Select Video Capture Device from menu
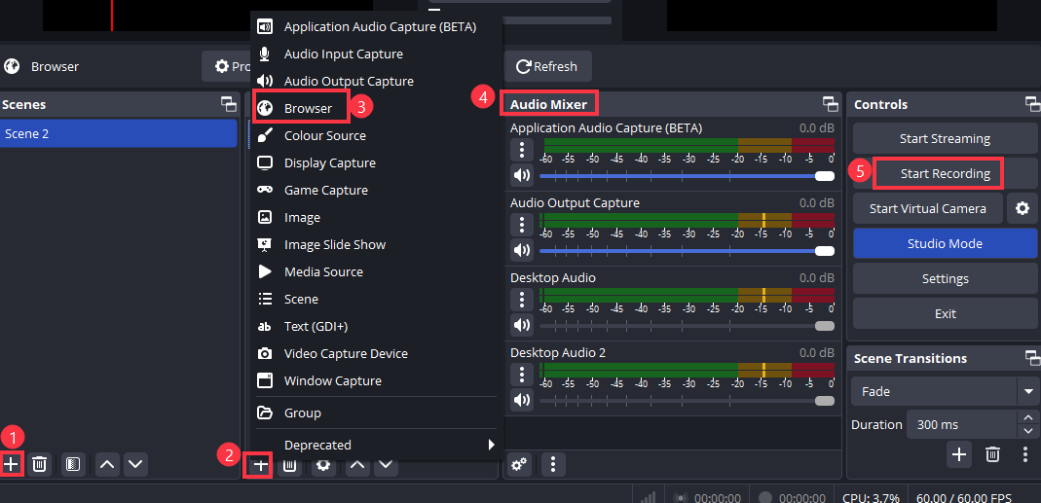The width and height of the screenshot is (1041, 503). [x=377, y=353]
